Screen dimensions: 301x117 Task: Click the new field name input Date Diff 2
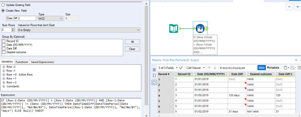pos(21,18)
